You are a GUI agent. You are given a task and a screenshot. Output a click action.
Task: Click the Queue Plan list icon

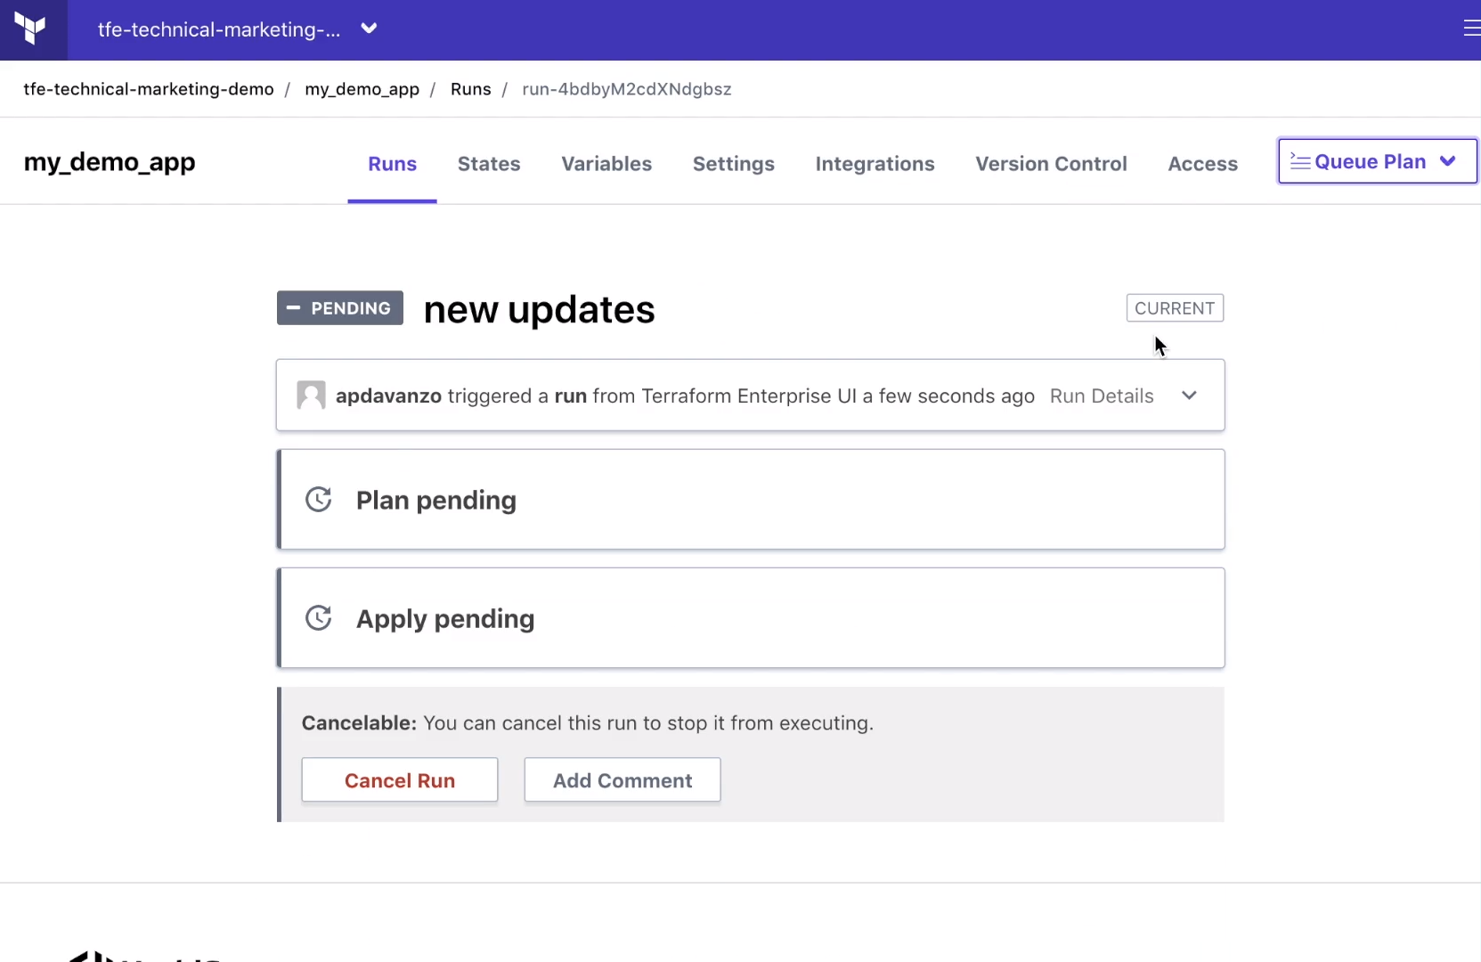click(x=1300, y=162)
